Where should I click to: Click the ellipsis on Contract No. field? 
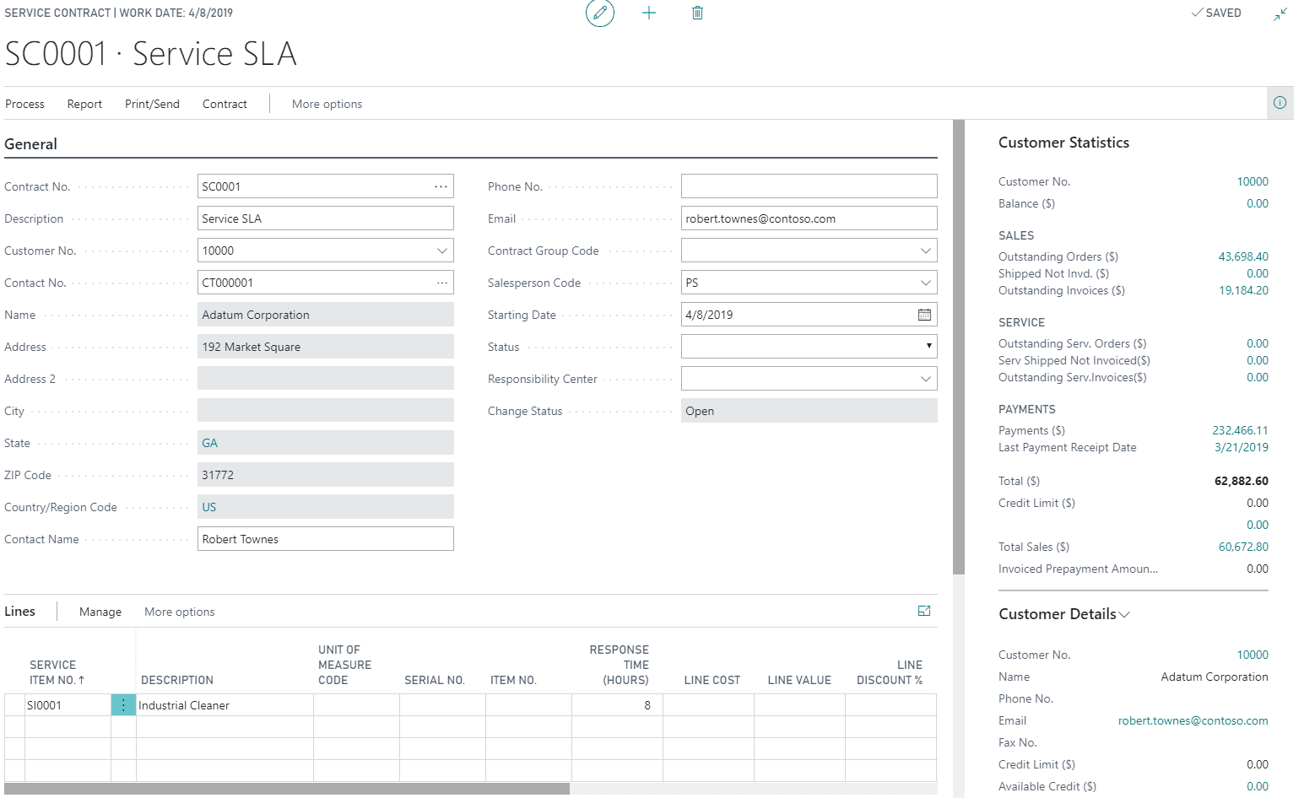(x=441, y=186)
